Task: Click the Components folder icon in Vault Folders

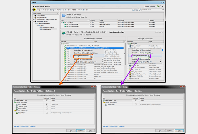Action: click(35, 16)
